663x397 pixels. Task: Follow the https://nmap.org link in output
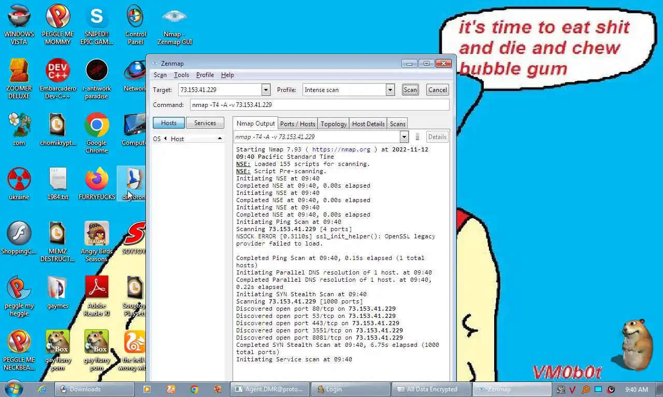341,149
